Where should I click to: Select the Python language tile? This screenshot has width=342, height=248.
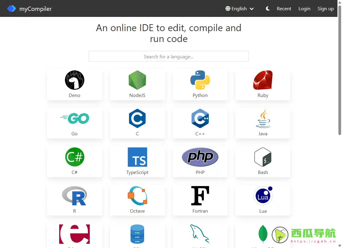(x=200, y=84)
